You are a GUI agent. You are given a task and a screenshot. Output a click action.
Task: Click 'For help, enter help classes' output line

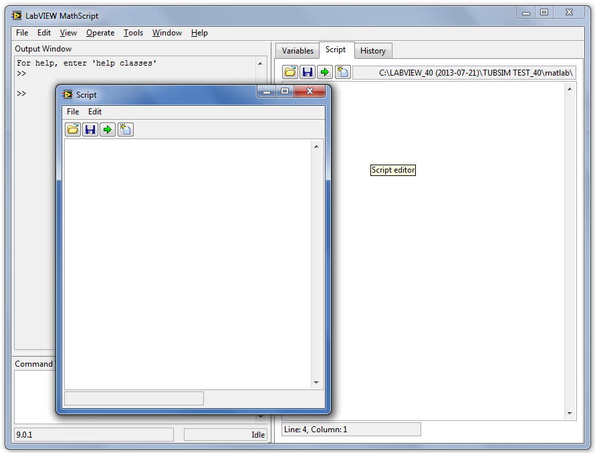coord(86,63)
